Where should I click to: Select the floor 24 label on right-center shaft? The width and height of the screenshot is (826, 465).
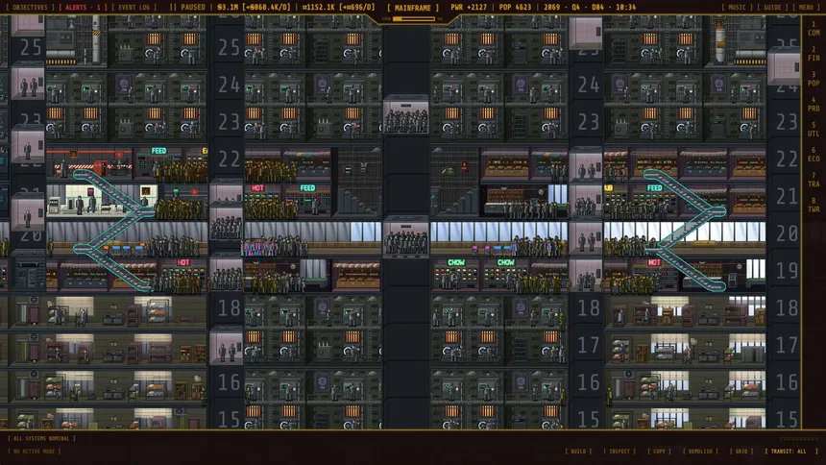click(588, 85)
